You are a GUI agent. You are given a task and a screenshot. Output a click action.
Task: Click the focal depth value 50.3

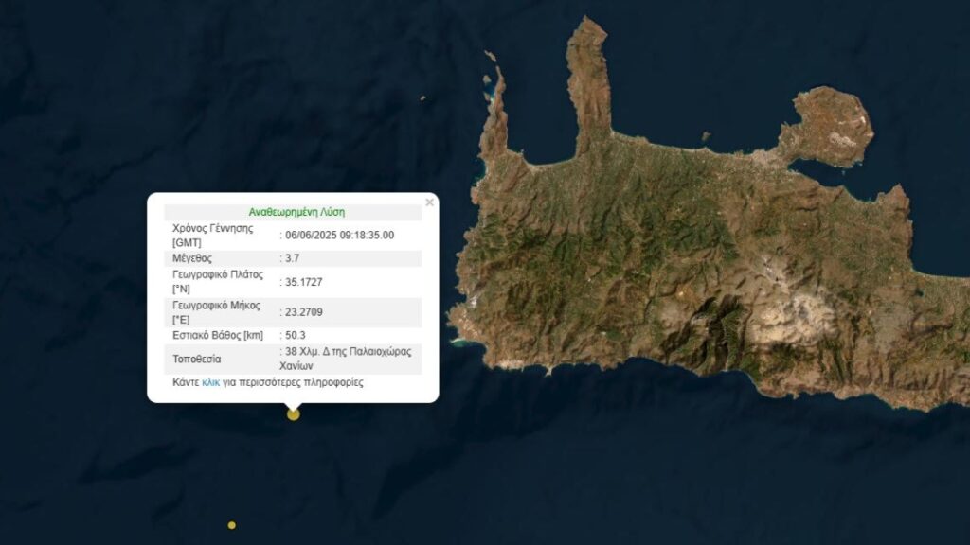point(296,335)
